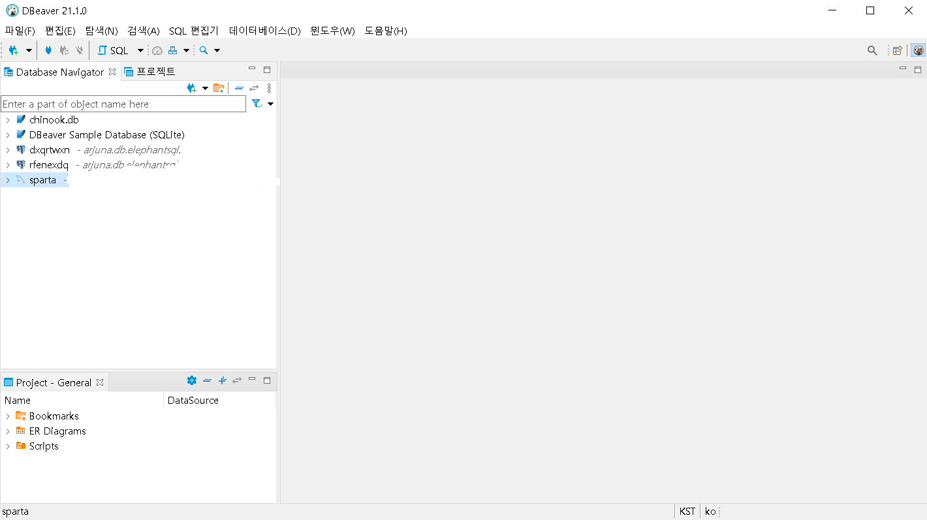The height and width of the screenshot is (520, 927).
Task: Open the SQL editor button
Action: [x=114, y=50]
